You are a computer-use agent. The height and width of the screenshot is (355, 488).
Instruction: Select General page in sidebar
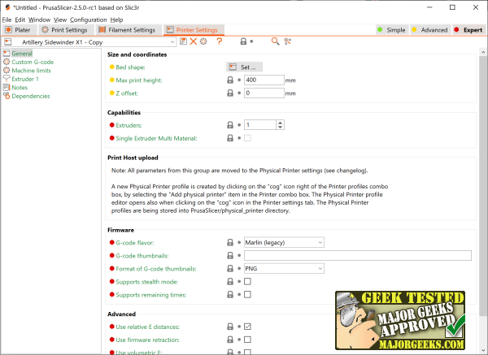pos(22,54)
